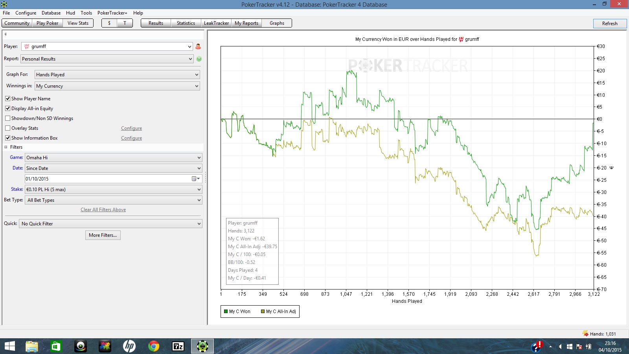Select the $ cash game toggle
The width and height of the screenshot is (629, 354).
[109, 23]
